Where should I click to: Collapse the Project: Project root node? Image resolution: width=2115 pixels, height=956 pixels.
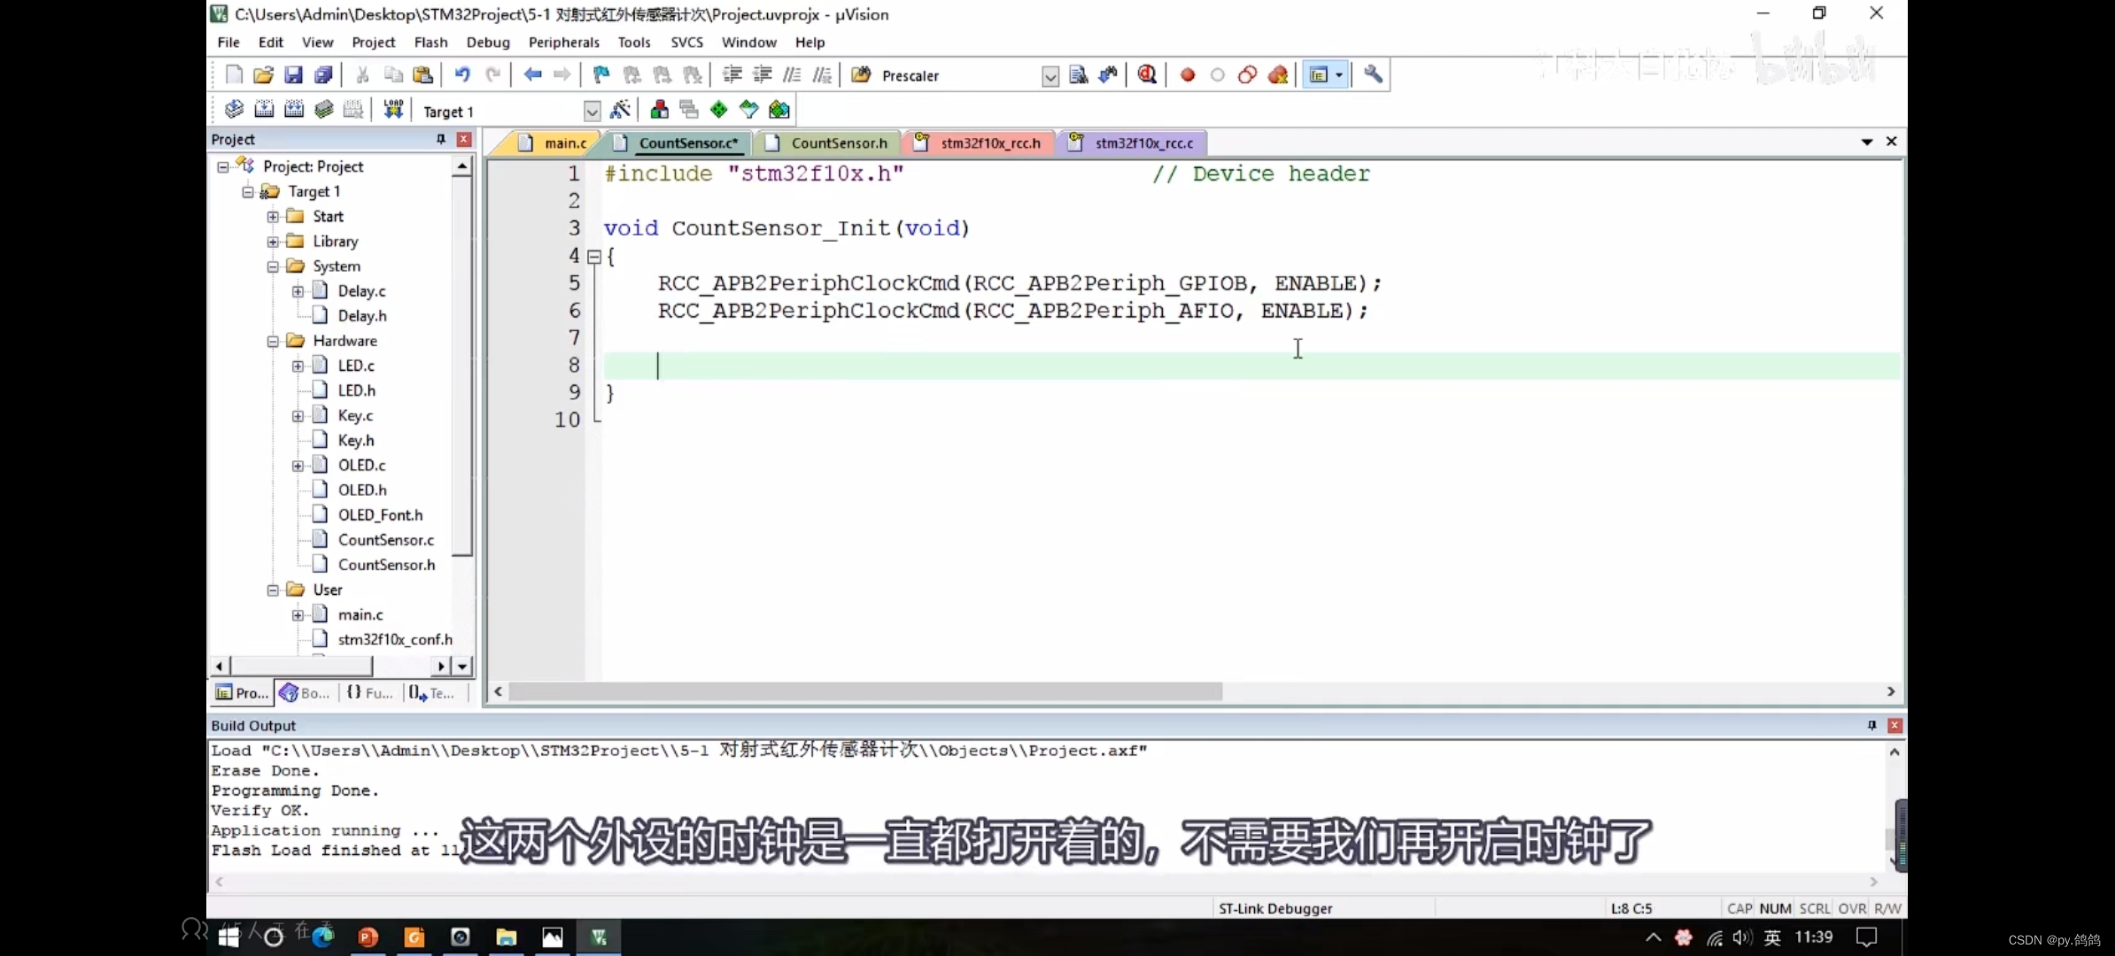point(223,166)
